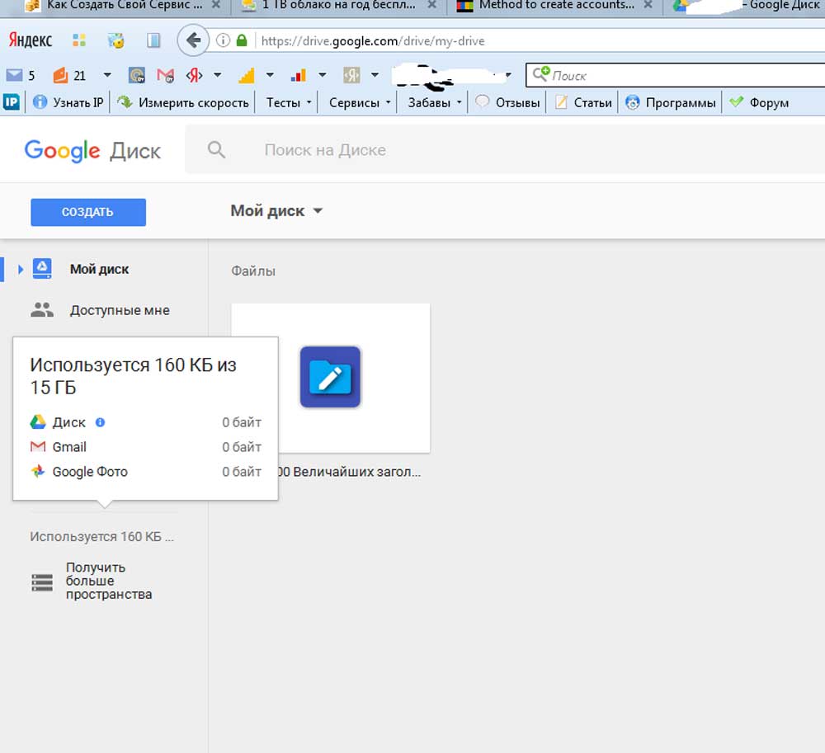Click the storage server icon beside Получить

coord(42,582)
